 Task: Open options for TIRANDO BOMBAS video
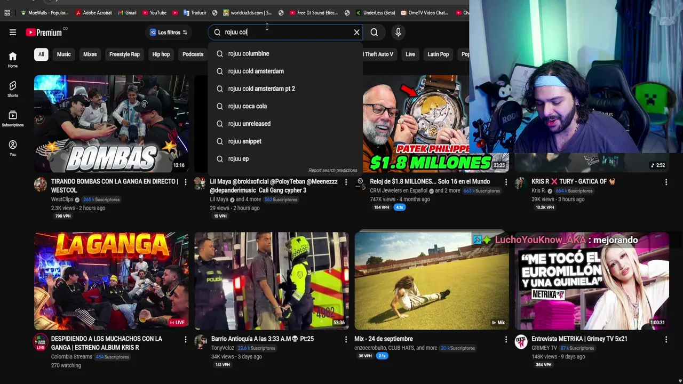[x=186, y=182]
